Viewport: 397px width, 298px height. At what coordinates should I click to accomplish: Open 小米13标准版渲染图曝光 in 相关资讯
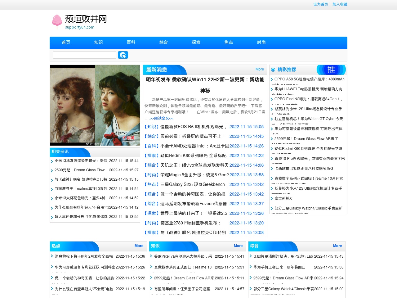point(81,161)
